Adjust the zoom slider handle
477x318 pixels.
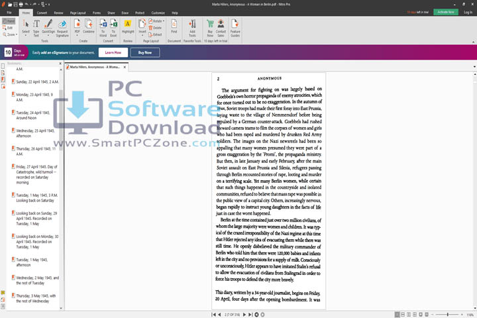pos(447,314)
